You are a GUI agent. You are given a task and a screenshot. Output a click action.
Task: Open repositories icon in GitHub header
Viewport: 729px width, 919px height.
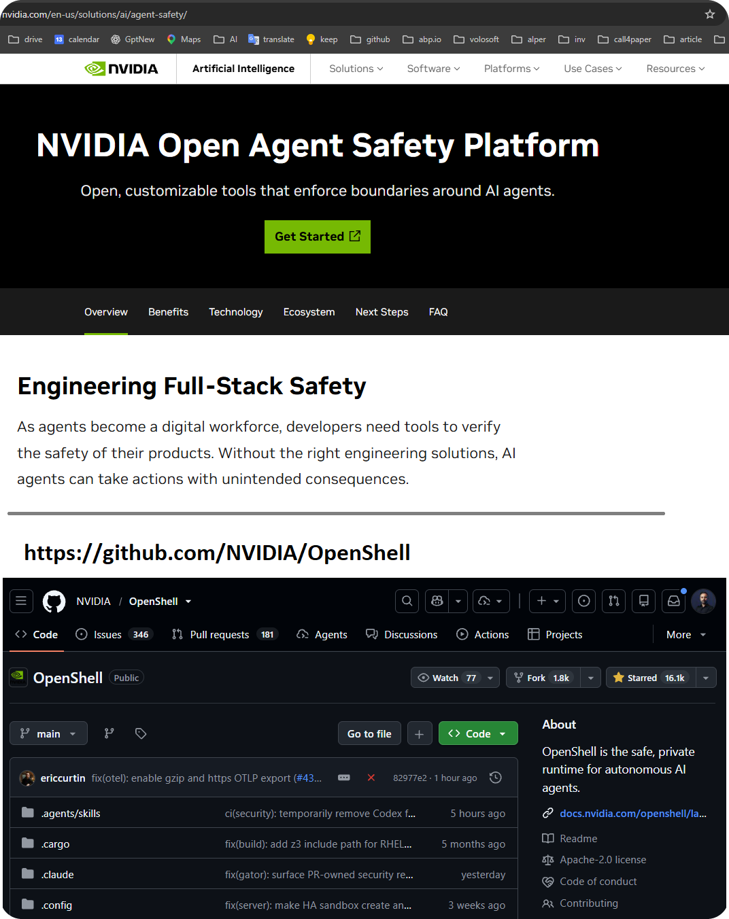[644, 601]
